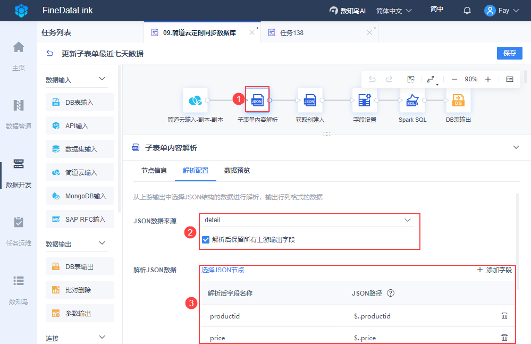The height and width of the screenshot is (344, 531).
Task: Delete the productid field row
Action: pos(504,316)
